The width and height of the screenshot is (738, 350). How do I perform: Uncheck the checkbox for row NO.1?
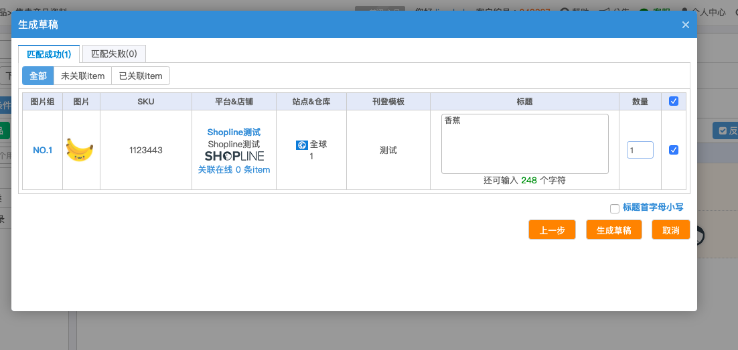pos(674,150)
